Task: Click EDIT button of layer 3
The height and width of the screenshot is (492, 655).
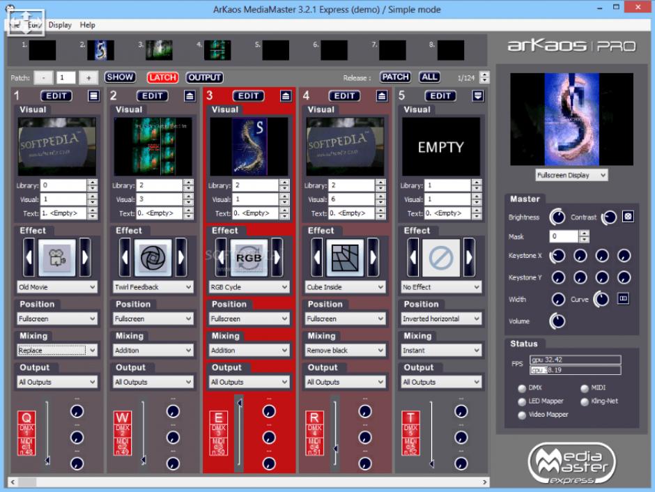Action: (x=249, y=96)
